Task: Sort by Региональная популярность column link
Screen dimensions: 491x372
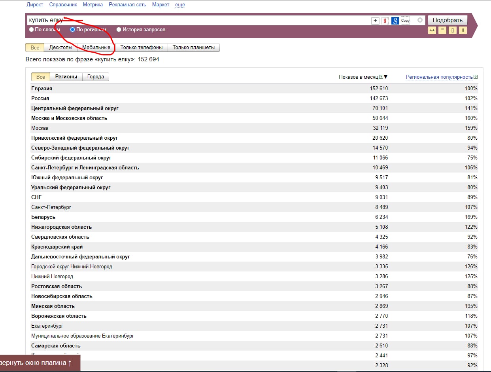Action: tap(439, 77)
